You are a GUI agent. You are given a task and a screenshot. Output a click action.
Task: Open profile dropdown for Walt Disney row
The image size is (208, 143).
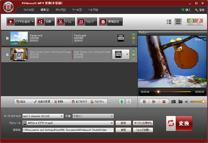[x=127, y=54]
